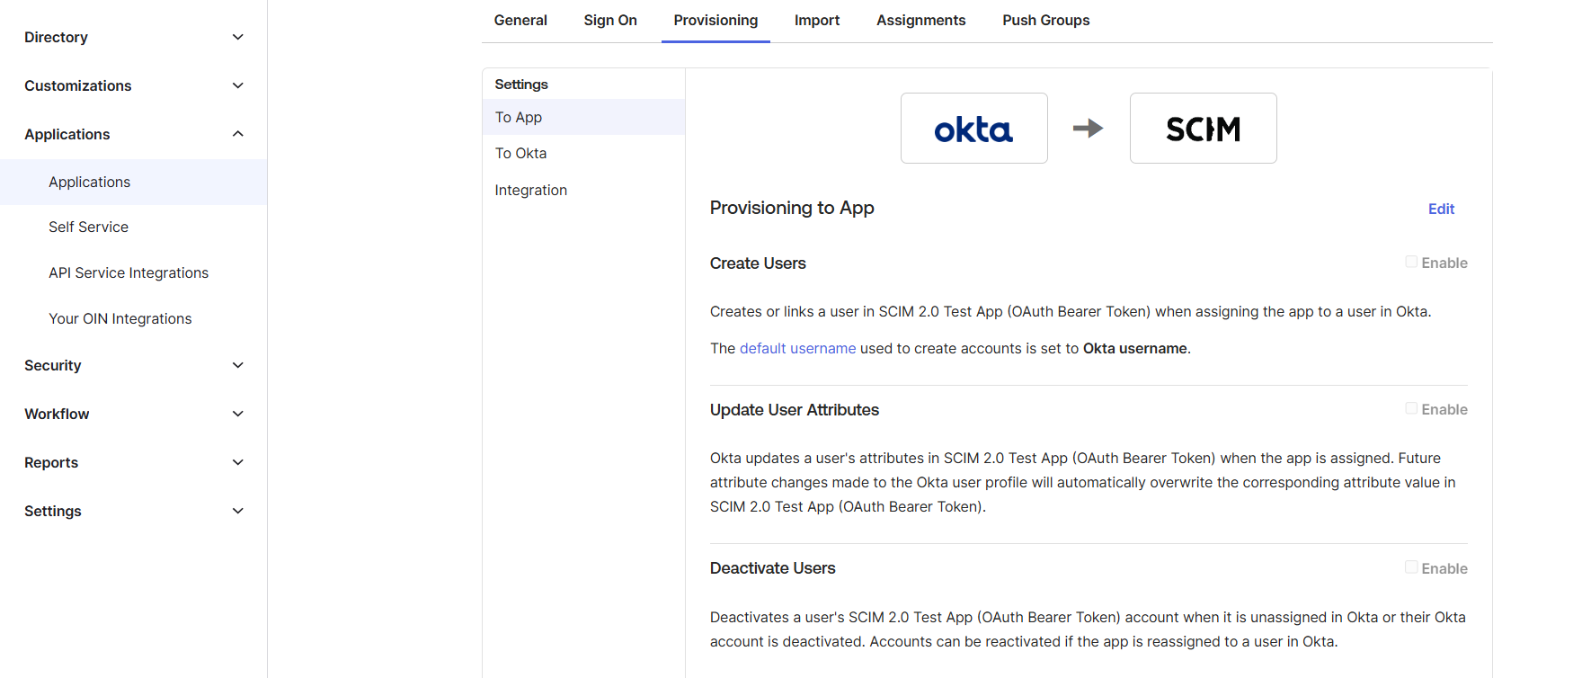Open the default username link

click(797, 348)
